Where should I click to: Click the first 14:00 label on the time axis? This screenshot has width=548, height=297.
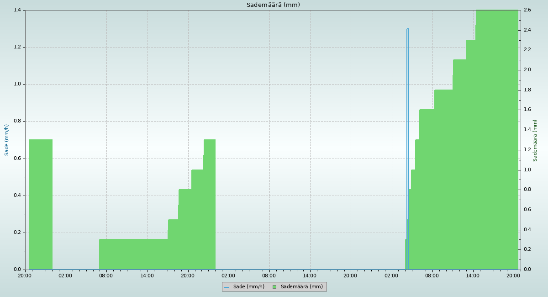147,276
